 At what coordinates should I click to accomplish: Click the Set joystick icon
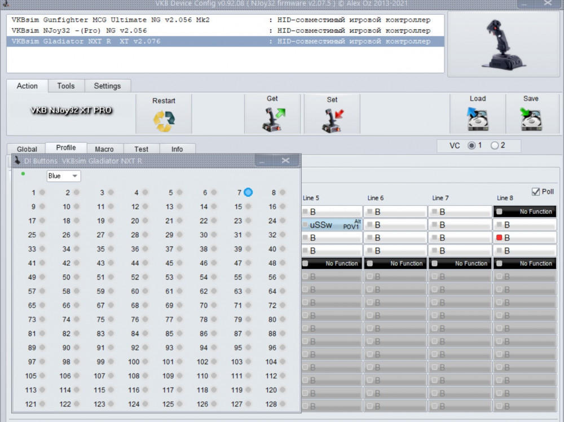coord(332,120)
